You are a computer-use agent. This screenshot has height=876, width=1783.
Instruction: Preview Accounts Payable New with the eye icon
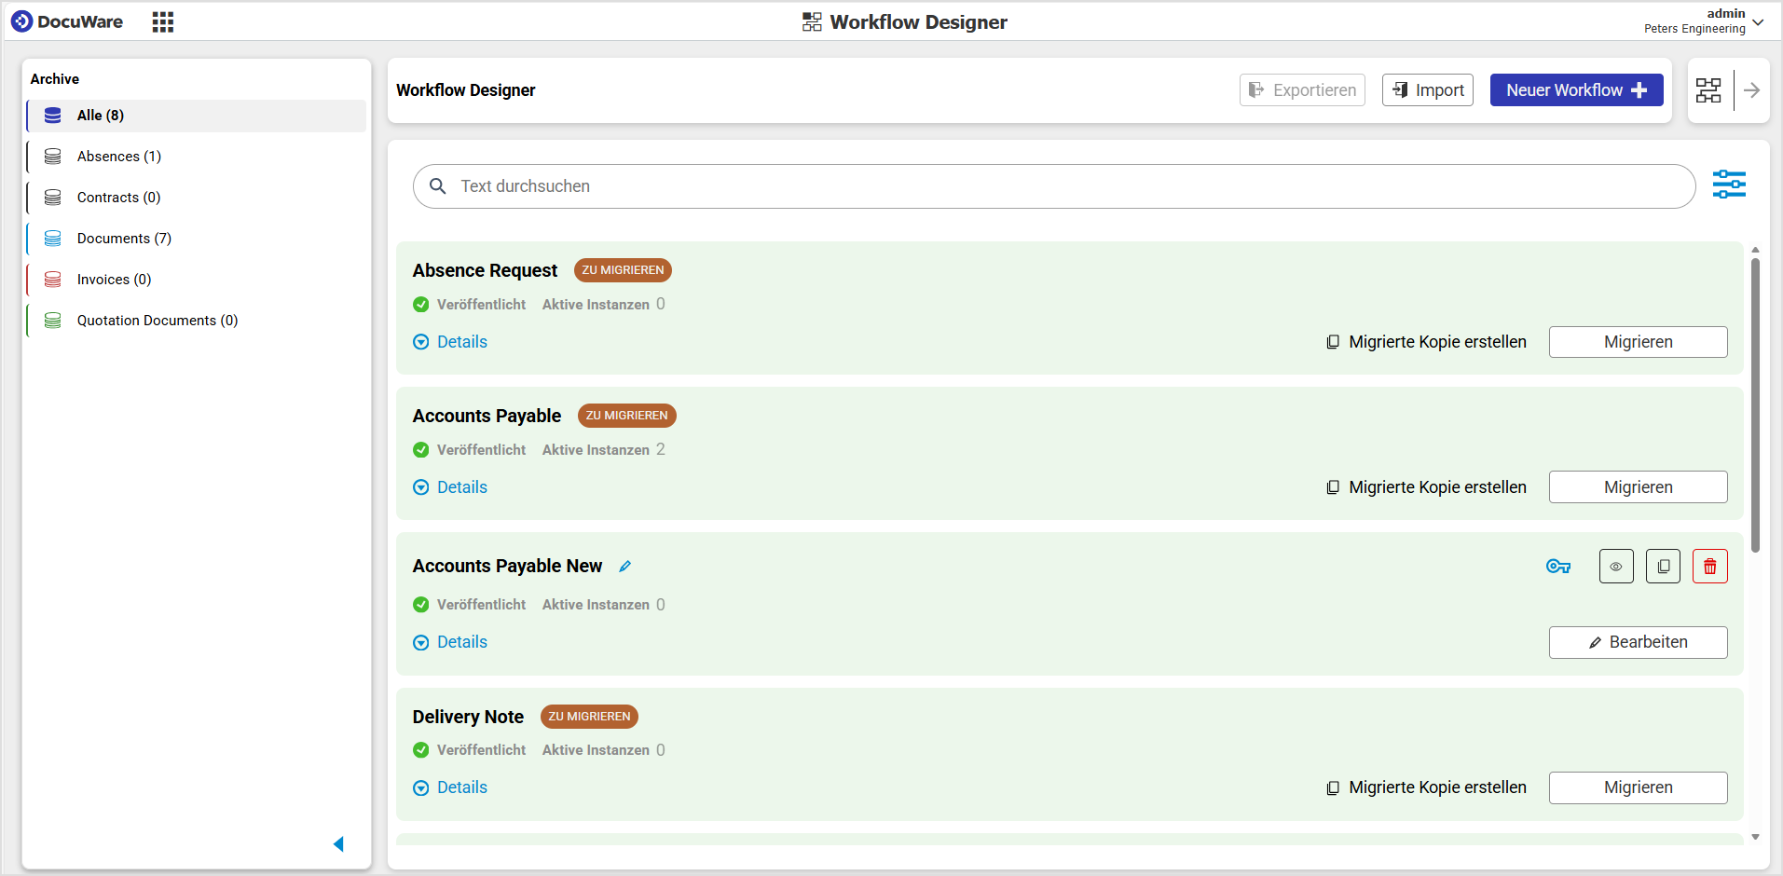click(1616, 566)
